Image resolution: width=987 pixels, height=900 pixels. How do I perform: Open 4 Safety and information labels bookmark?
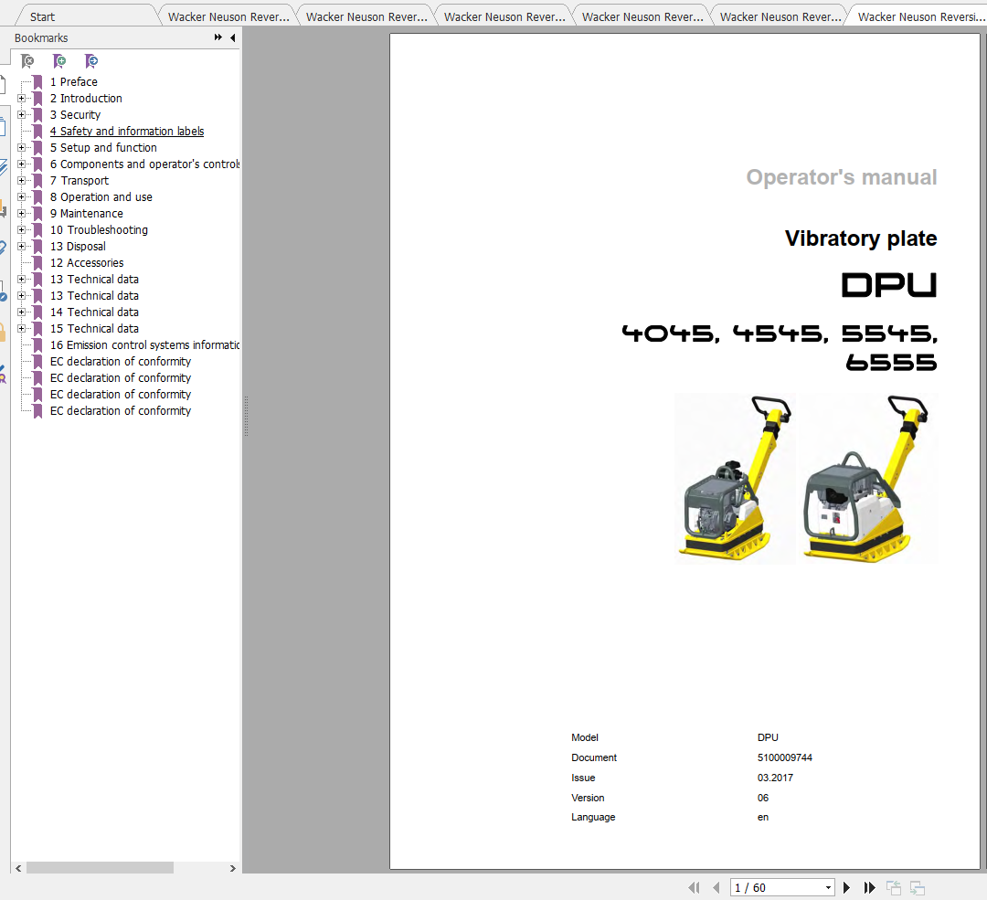(127, 131)
